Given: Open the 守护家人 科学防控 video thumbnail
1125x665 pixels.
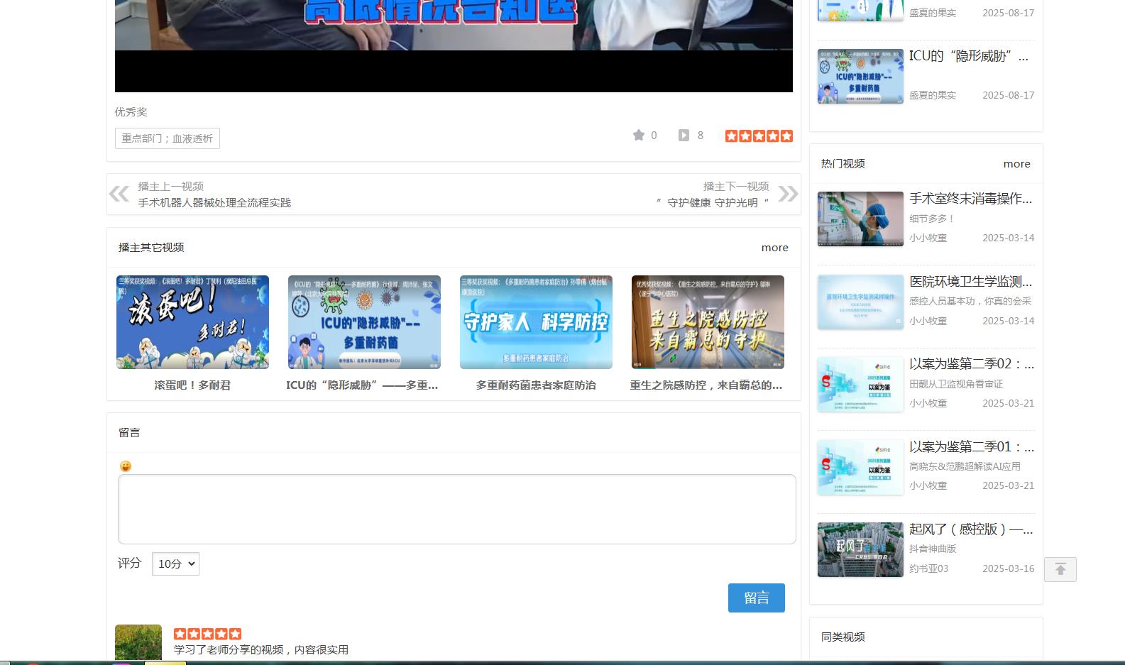Looking at the screenshot, I should [x=536, y=322].
